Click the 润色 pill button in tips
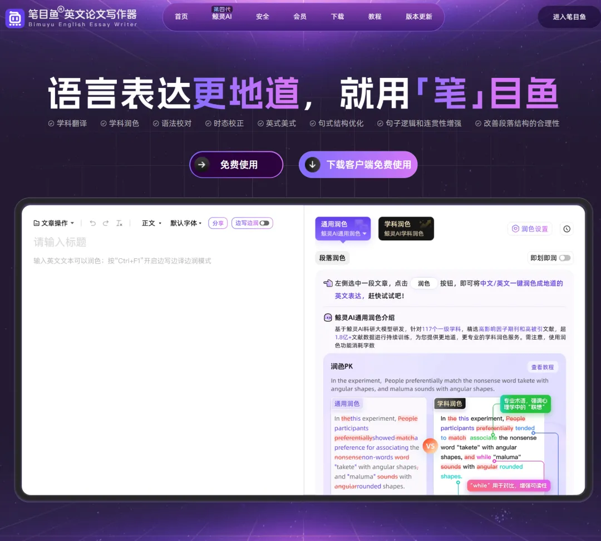601x541 pixels. [423, 283]
